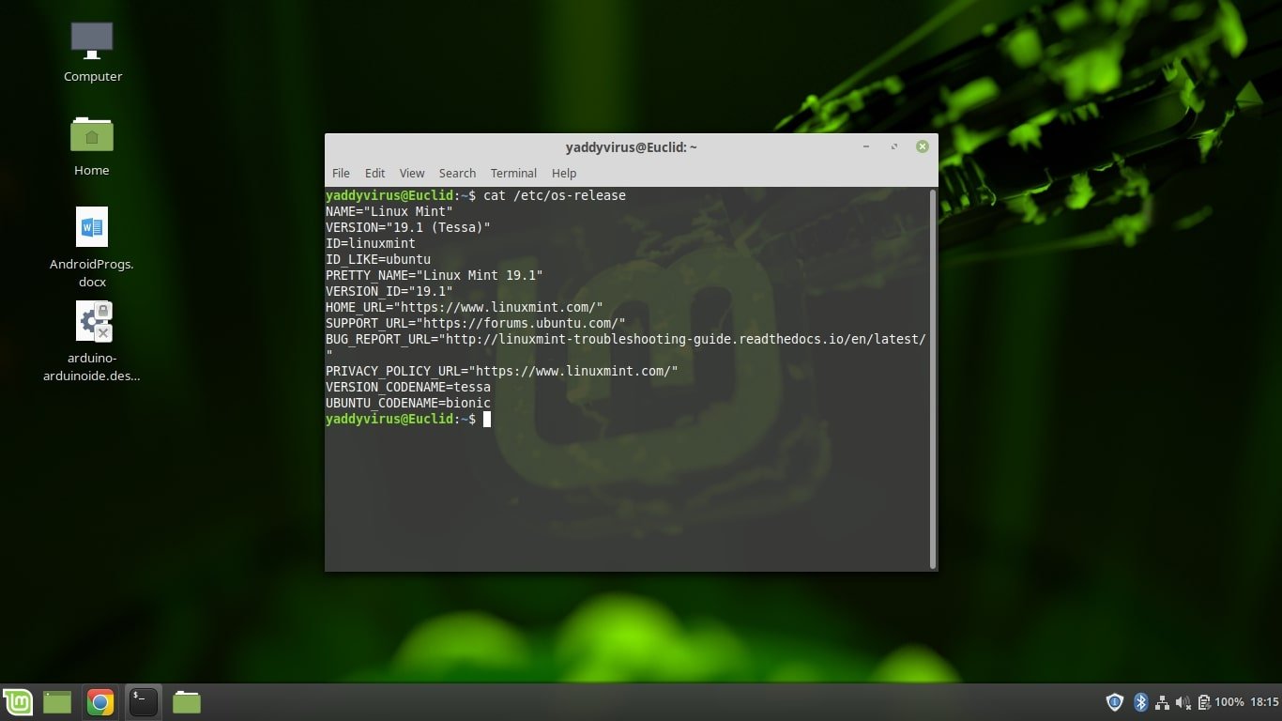Screen dimensions: 1282x721
Task: Click the muted volume tray icon
Action: click(1183, 701)
